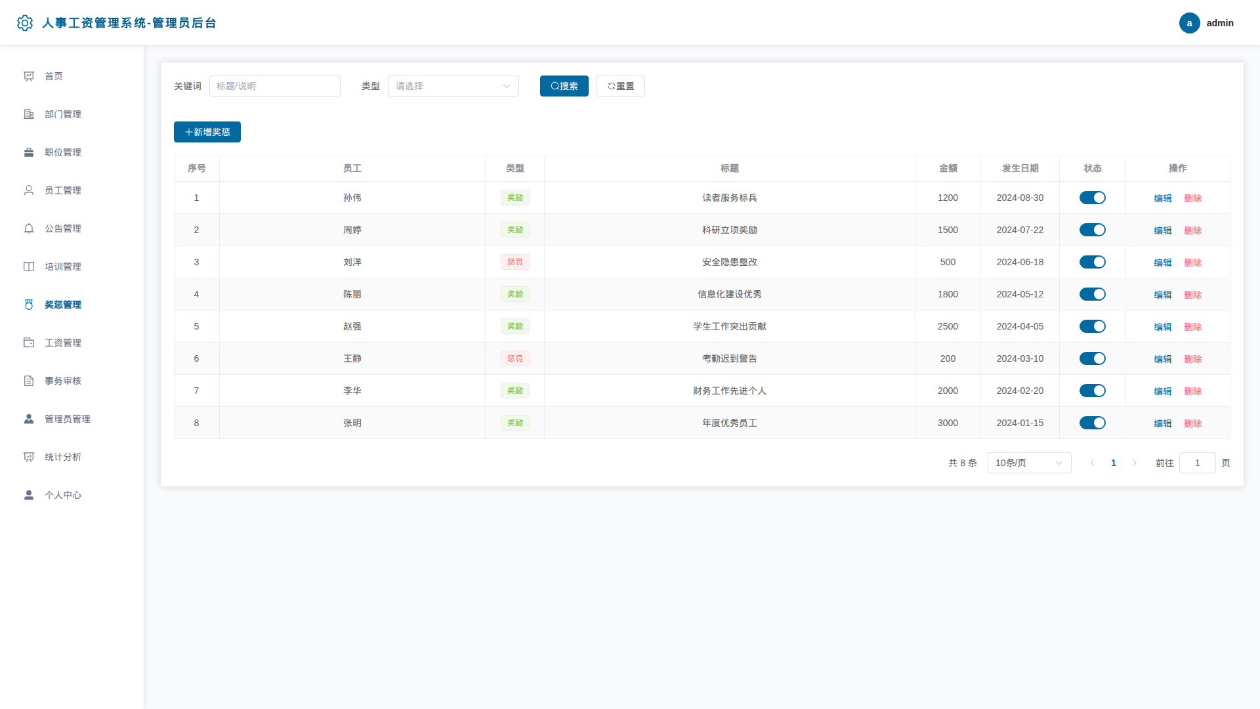1260x709 pixels.
Task: Open 工资管理 menu item
Action: 72,343
